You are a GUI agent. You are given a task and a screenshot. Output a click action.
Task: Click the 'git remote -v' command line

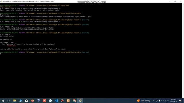click(x=7, y=26)
